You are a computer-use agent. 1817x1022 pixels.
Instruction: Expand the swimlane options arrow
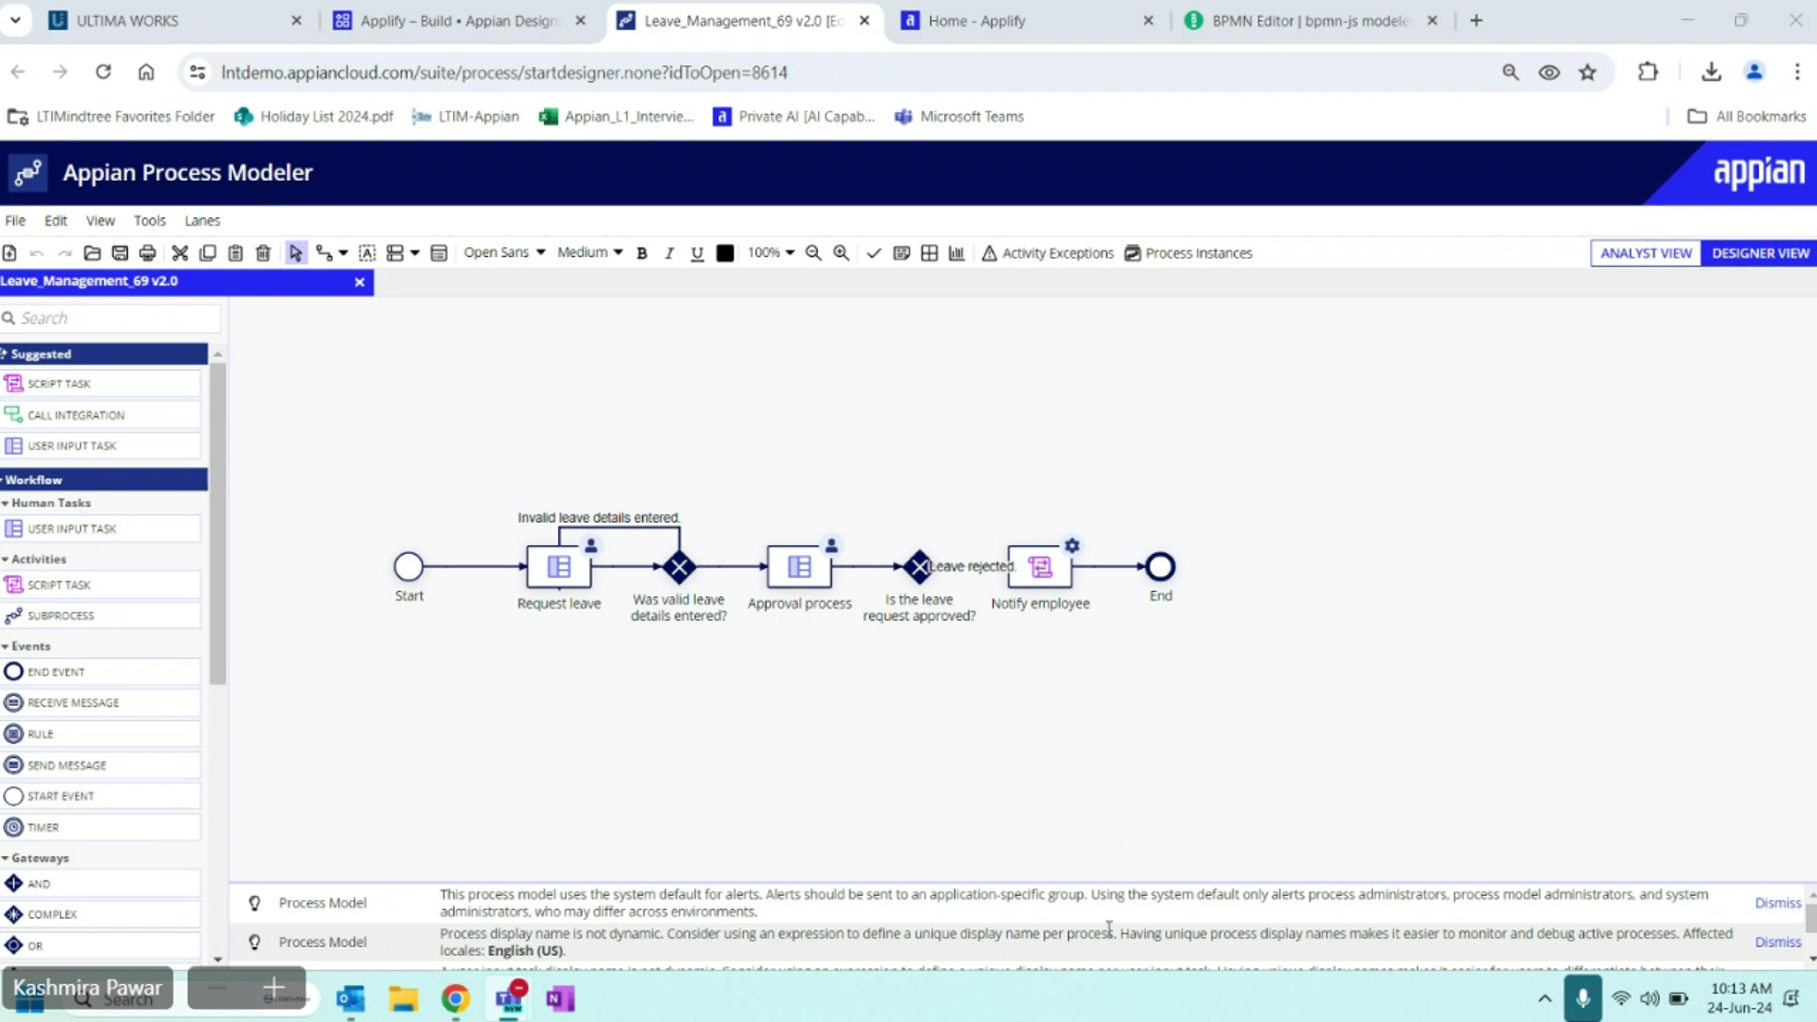415,253
